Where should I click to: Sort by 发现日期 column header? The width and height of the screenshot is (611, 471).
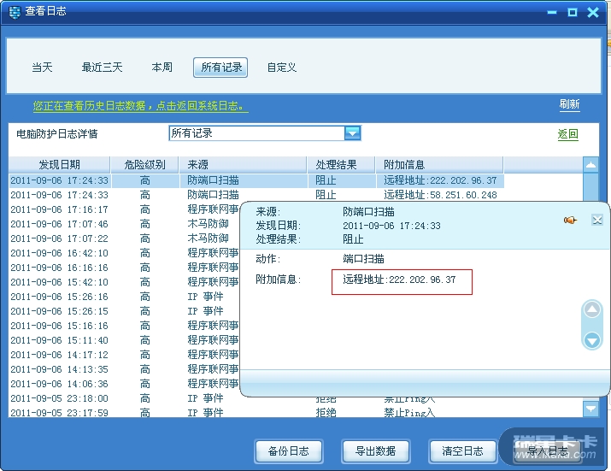(59, 165)
